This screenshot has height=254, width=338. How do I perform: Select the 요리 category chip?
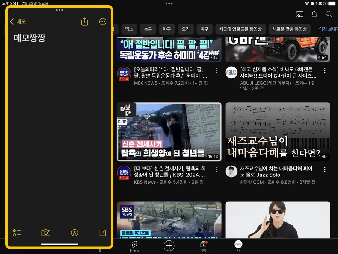tap(186, 29)
